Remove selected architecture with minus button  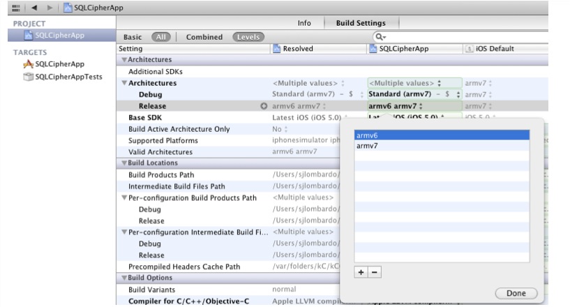click(375, 272)
